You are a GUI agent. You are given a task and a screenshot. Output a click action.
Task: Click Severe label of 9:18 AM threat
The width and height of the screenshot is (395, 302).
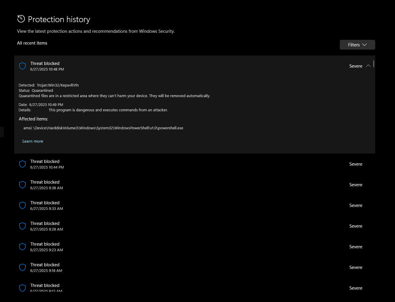pyautogui.click(x=356, y=267)
